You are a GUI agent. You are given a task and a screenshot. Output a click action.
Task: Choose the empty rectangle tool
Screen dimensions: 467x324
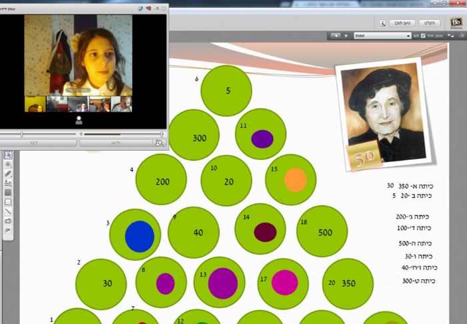coord(8,202)
